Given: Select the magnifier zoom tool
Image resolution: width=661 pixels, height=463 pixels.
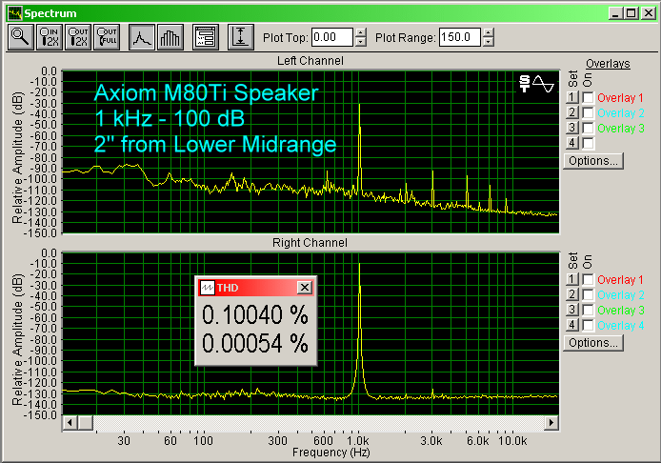Looking at the screenshot, I should pos(20,37).
